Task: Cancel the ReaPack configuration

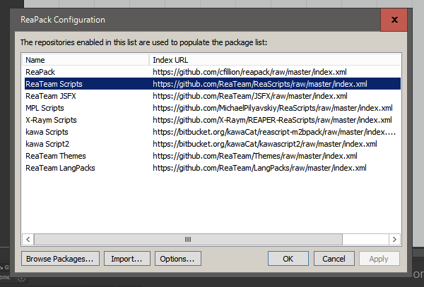Action: (x=334, y=259)
